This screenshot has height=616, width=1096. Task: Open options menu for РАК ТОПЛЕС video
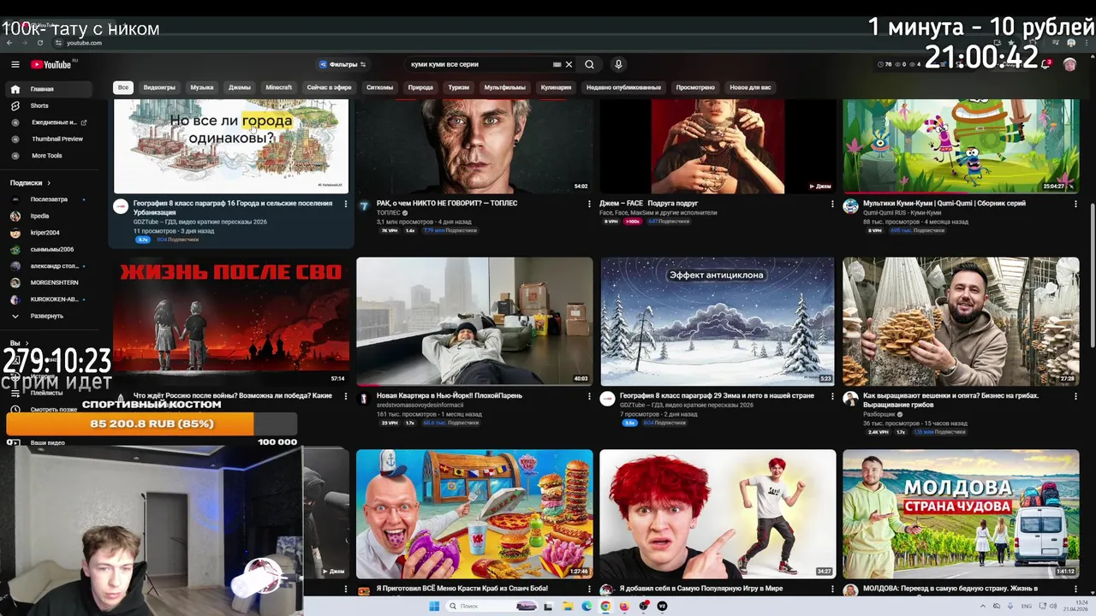589,204
